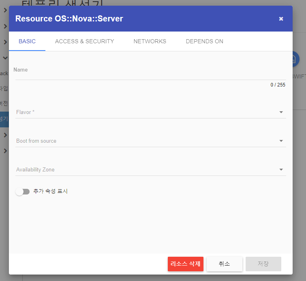Switch to the BASIC tab
The height and width of the screenshot is (281, 306).
pyautogui.click(x=27, y=41)
